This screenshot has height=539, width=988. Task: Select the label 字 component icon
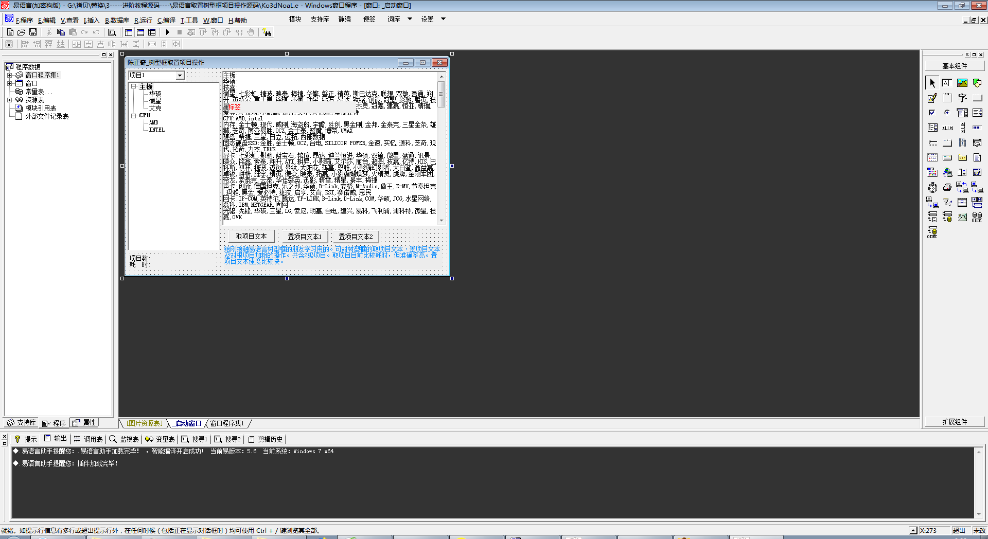click(x=962, y=98)
